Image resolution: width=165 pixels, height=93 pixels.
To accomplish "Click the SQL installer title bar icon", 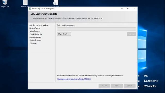I will pyautogui.click(x=30, y=9).
